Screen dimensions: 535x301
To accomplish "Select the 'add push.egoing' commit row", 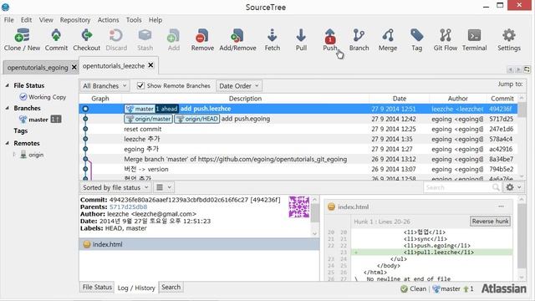I will (298, 119).
